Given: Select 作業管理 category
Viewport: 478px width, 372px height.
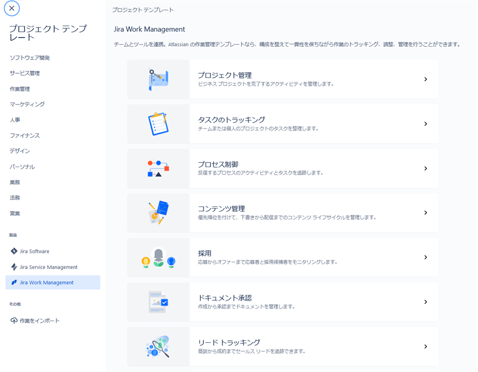Looking at the screenshot, I should click(x=20, y=89).
